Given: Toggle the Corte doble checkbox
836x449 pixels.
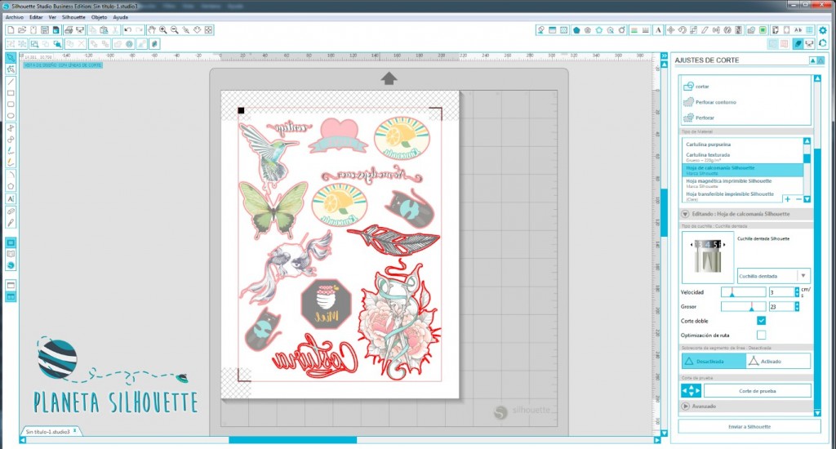Looking at the screenshot, I should [x=762, y=321].
